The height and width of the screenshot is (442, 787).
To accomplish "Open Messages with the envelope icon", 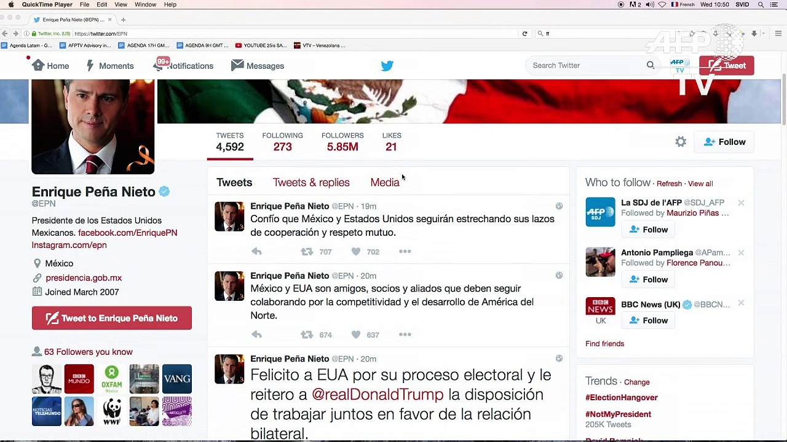I will (258, 66).
